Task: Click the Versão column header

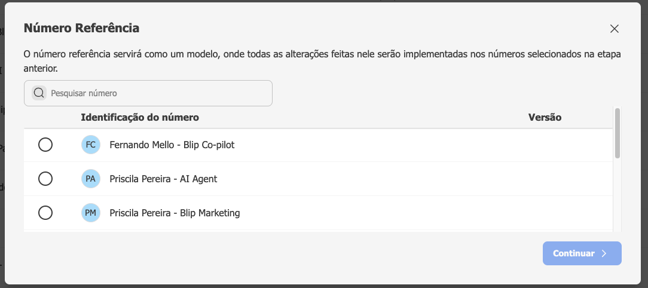Action: point(545,117)
